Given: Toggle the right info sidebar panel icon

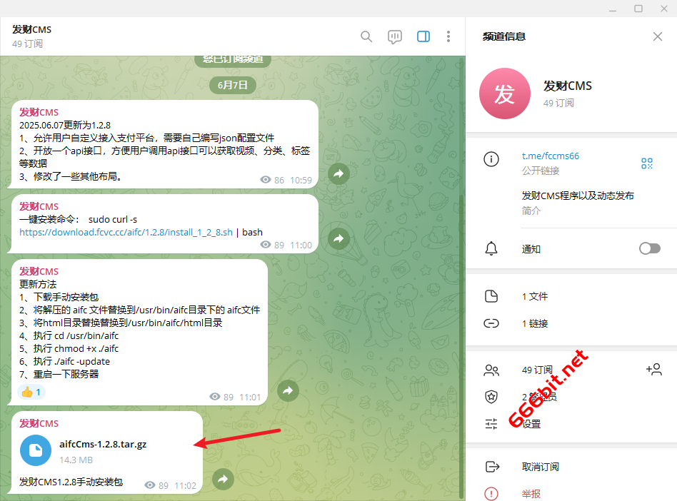Looking at the screenshot, I should 423,36.
